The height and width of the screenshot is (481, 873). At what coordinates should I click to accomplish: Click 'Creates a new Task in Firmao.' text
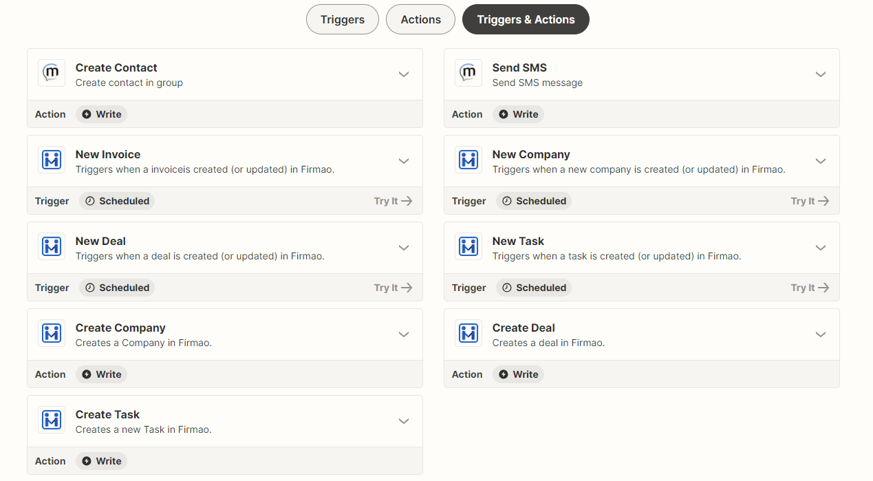[144, 429]
